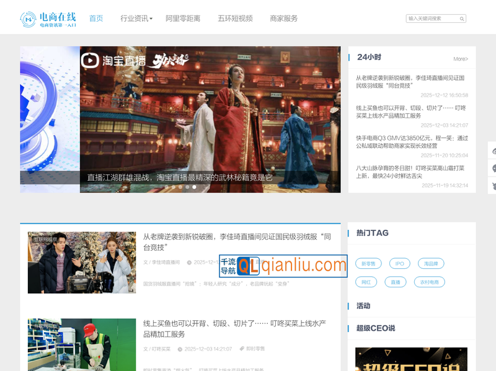Screen dimensions: 496x371
Task: Click the search magnifier icon
Action: point(462,19)
